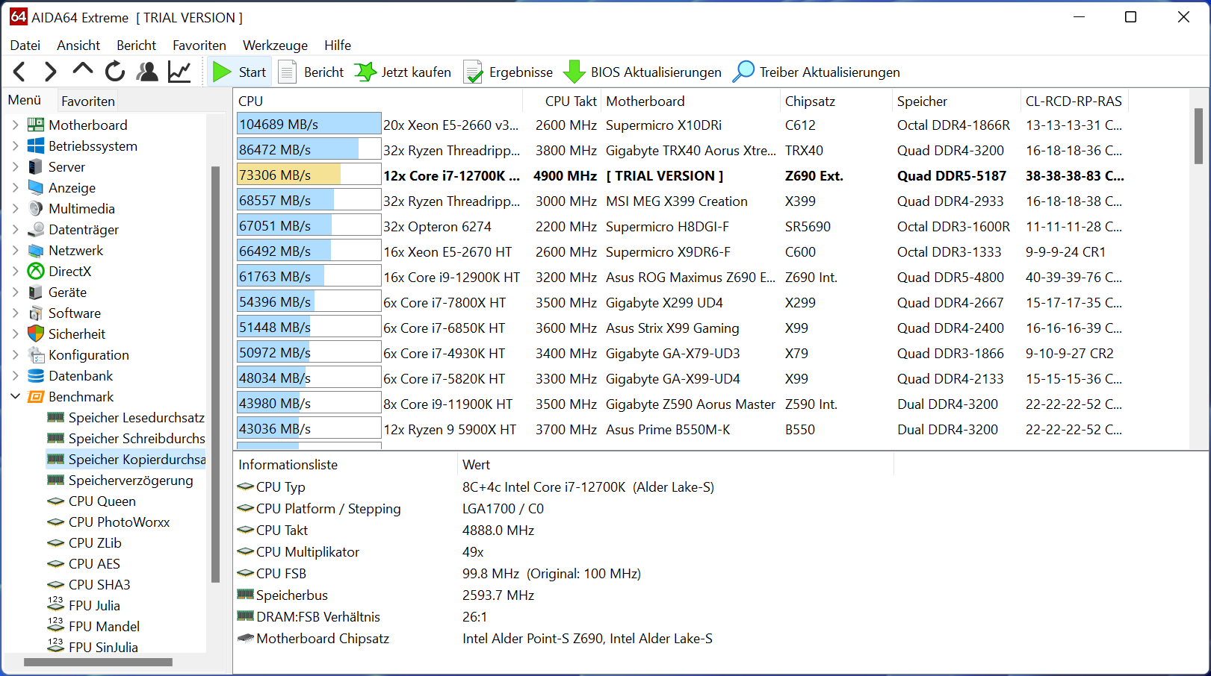Expand the Motherboard tree item

click(x=16, y=125)
